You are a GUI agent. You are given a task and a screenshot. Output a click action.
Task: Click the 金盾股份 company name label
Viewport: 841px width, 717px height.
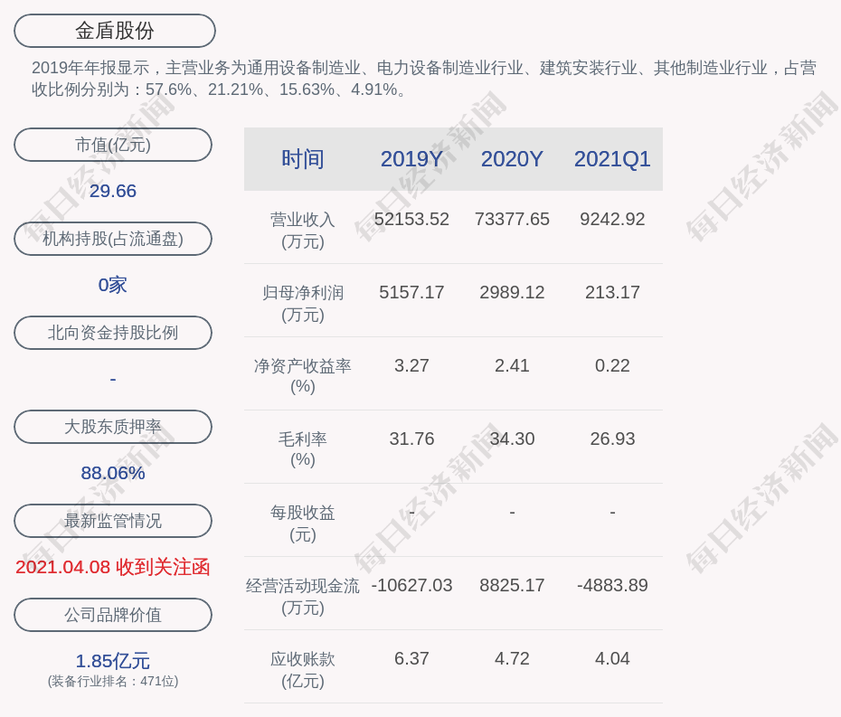(x=114, y=31)
